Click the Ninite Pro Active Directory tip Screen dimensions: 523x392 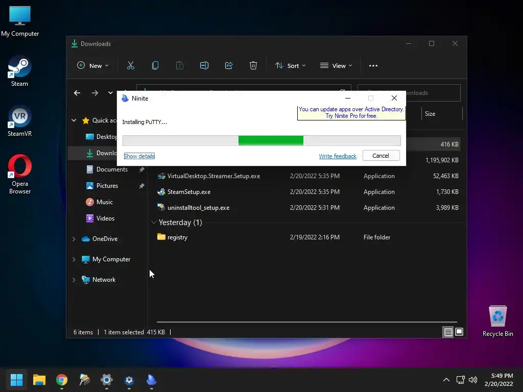[x=351, y=113]
